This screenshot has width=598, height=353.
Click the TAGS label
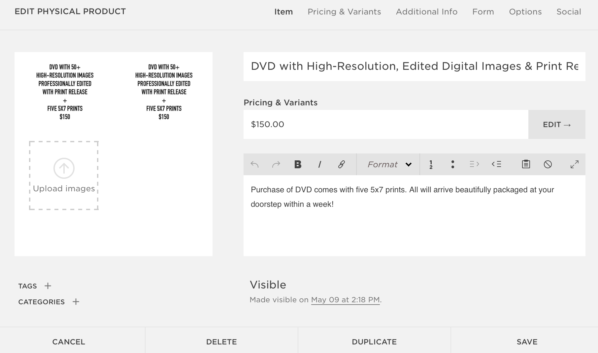[27, 286]
